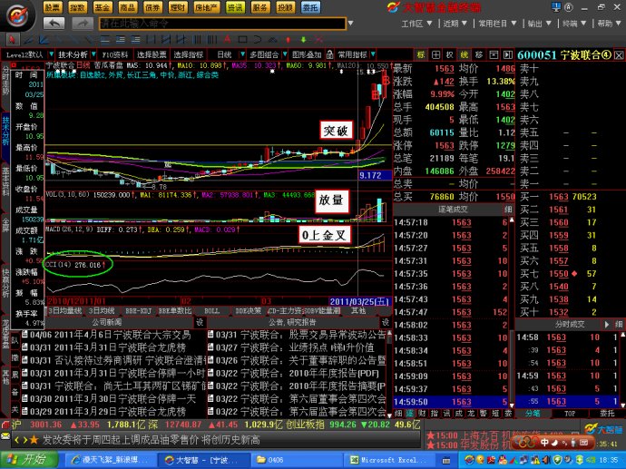Select the fan-line drawing tool

click(x=44, y=40)
